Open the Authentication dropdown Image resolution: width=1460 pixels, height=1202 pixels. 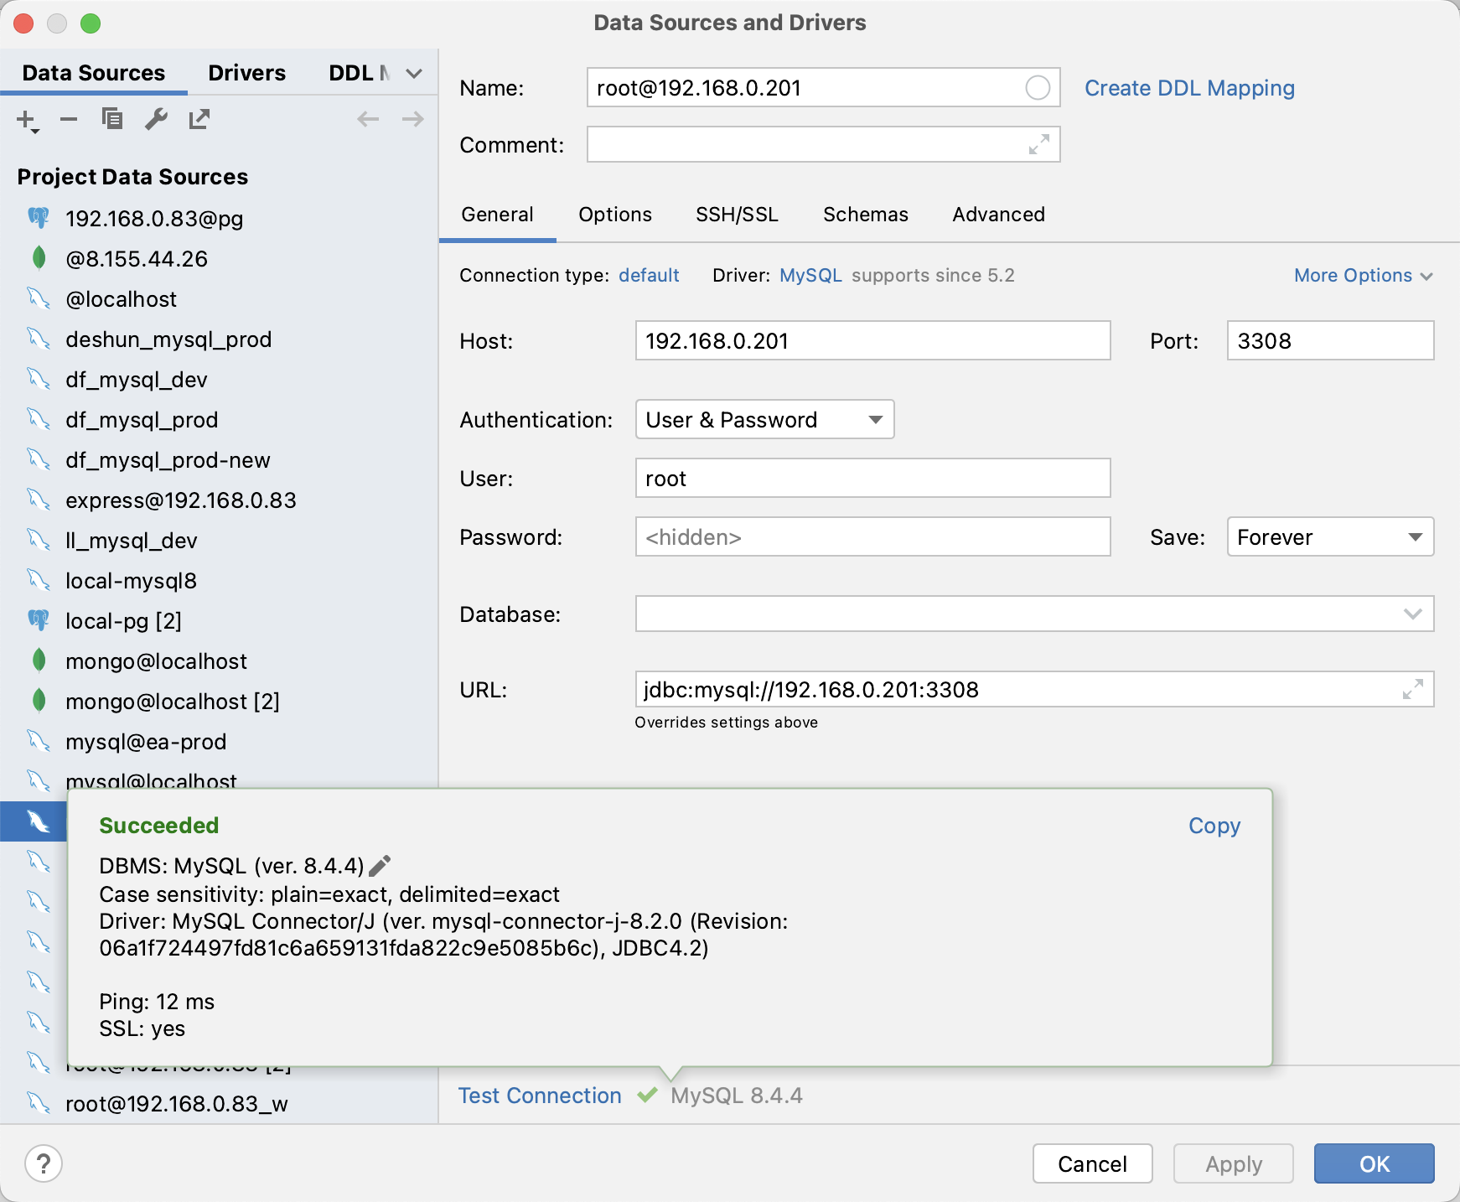coord(764,420)
